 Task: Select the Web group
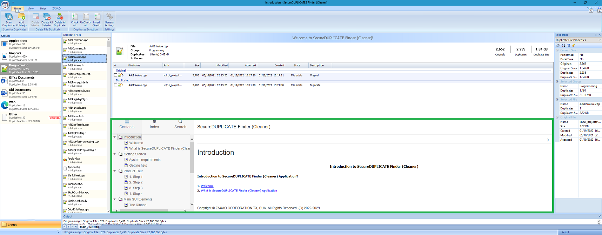[x=31, y=106]
